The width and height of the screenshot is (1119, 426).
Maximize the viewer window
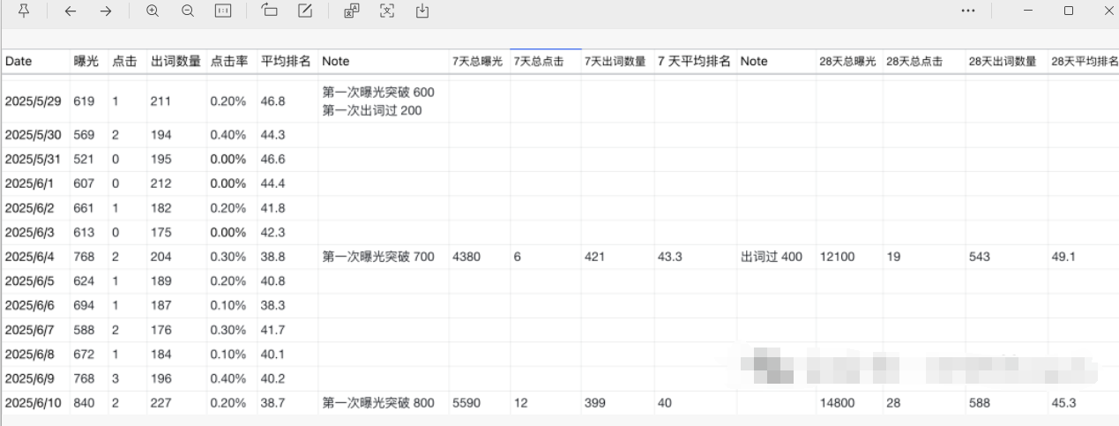(x=1069, y=11)
